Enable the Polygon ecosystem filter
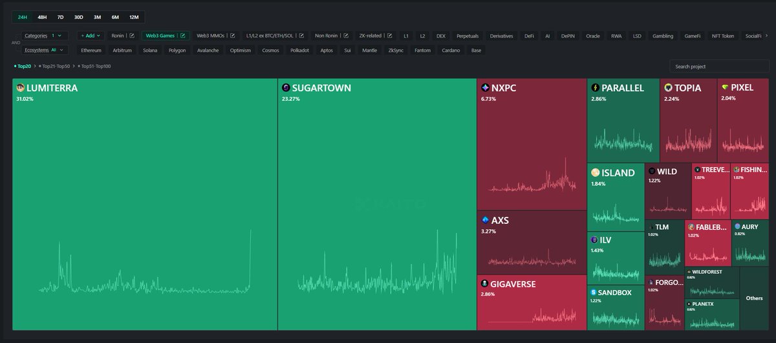The height and width of the screenshot is (343, 776). pyautogui.click(x=177, y=50)
